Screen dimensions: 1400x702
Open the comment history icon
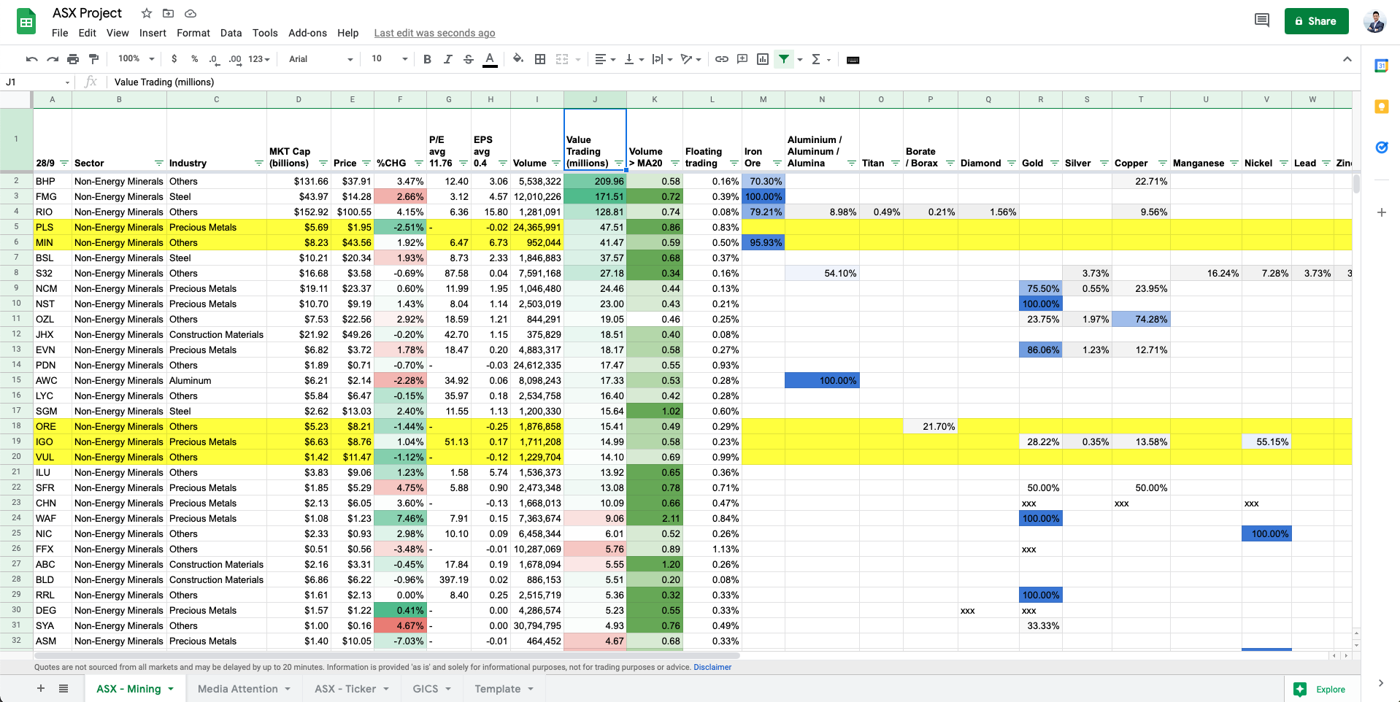coord(1261,20)
